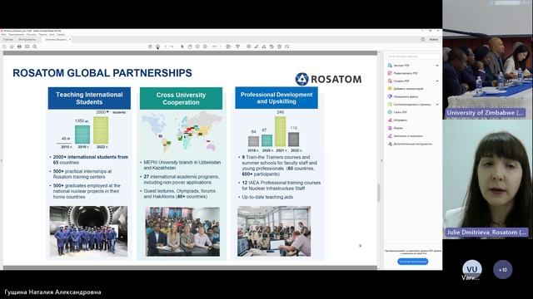Click the document vertical scrollbar thumb
The width and height of the screenshot is (533, 299).
pyautogui.click(x=380, y=193)
